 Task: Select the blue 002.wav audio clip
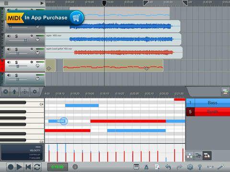coord(113,39)
